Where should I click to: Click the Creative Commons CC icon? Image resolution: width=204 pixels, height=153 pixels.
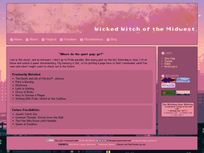(97, 141)
